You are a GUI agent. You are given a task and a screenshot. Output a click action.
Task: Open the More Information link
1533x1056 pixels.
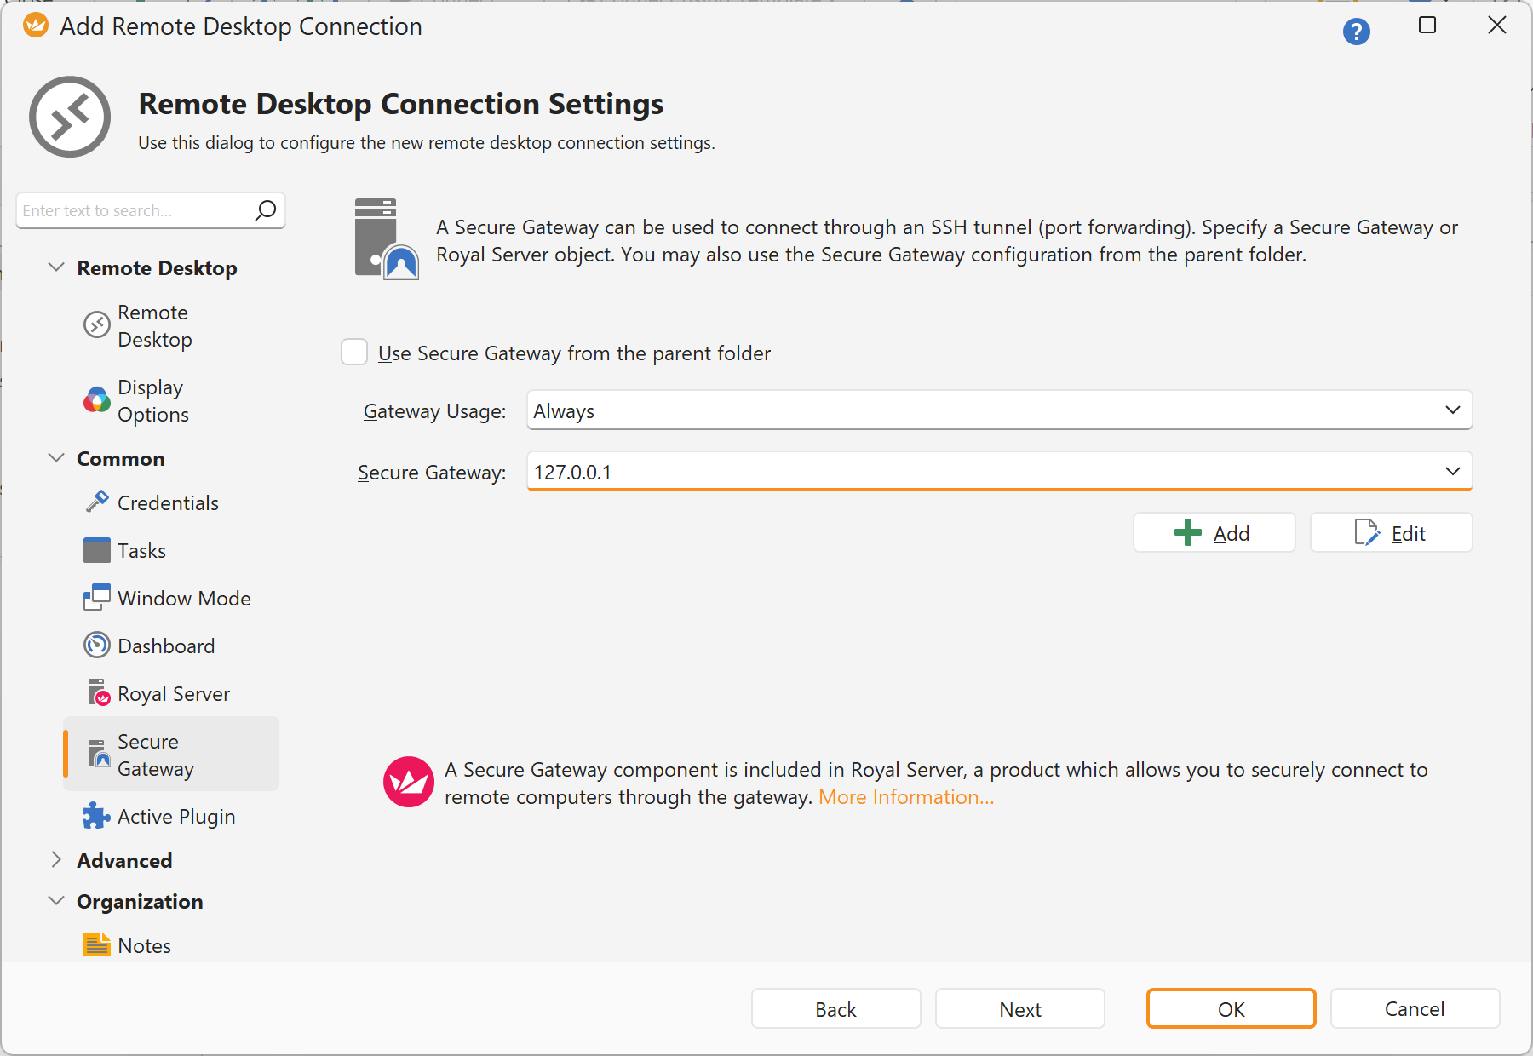(x=905, y=796)
